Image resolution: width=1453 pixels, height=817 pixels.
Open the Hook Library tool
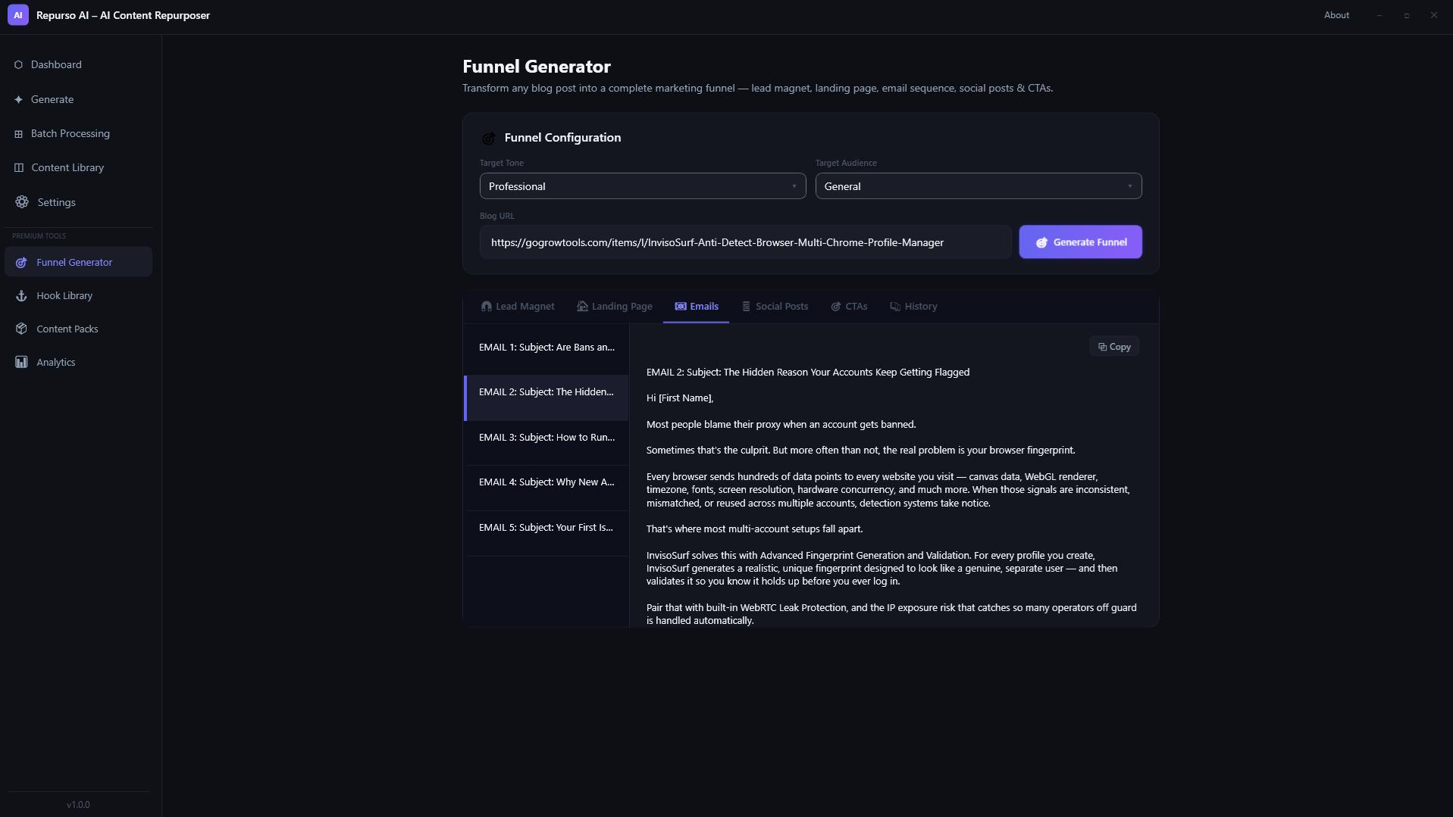pos(78,296)
